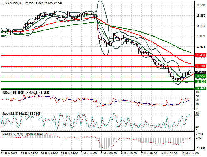Click the 28 Feb 05:00 time axis label
Viewport: 207px width, 157px height.
point(70,154)
